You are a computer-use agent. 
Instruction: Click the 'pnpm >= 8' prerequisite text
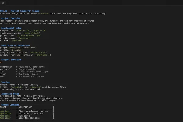(x=39, y=31)
